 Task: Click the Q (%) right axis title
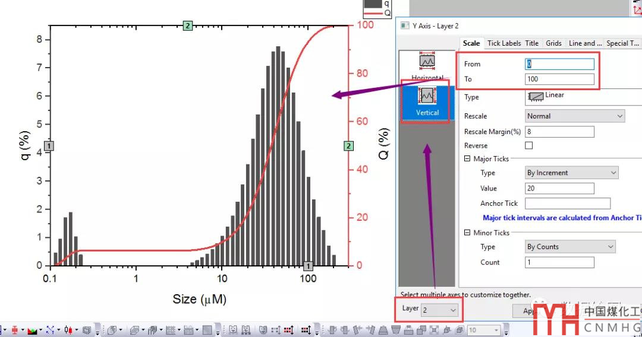coord(383,144)
